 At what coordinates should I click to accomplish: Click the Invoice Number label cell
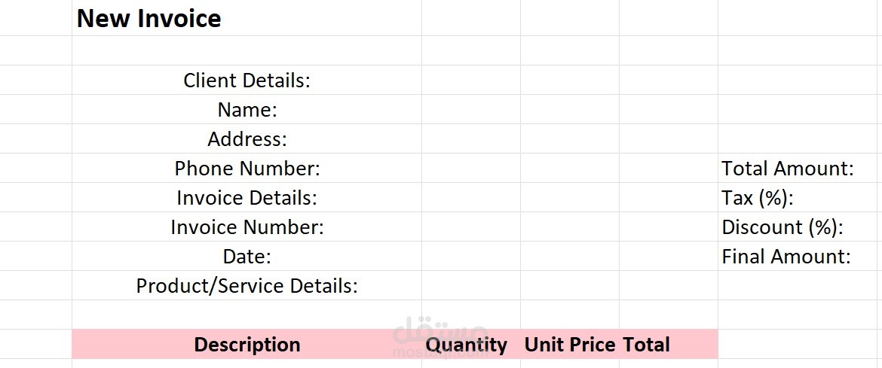(247, 227)
